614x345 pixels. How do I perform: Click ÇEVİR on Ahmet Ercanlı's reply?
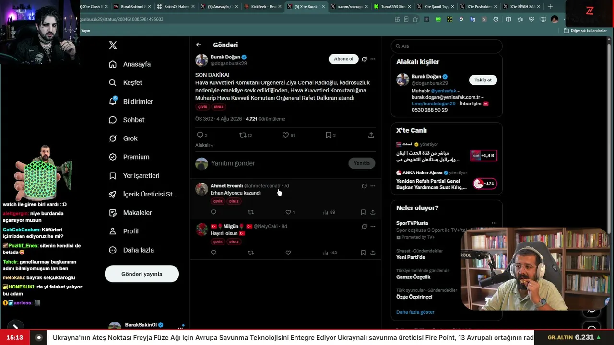[x=218, y=201]
